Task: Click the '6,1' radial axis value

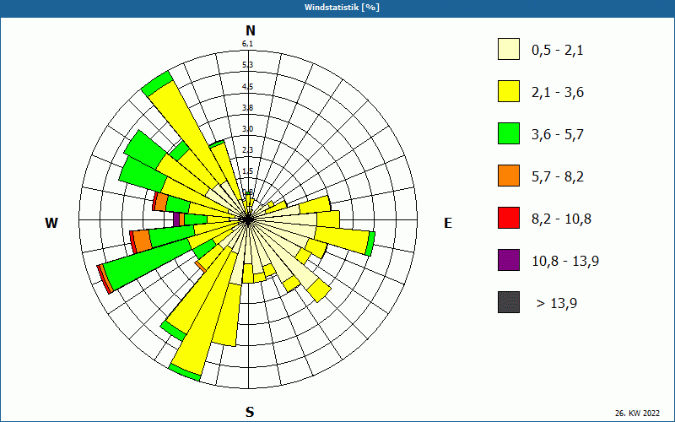Action: (x=247, y=44)
